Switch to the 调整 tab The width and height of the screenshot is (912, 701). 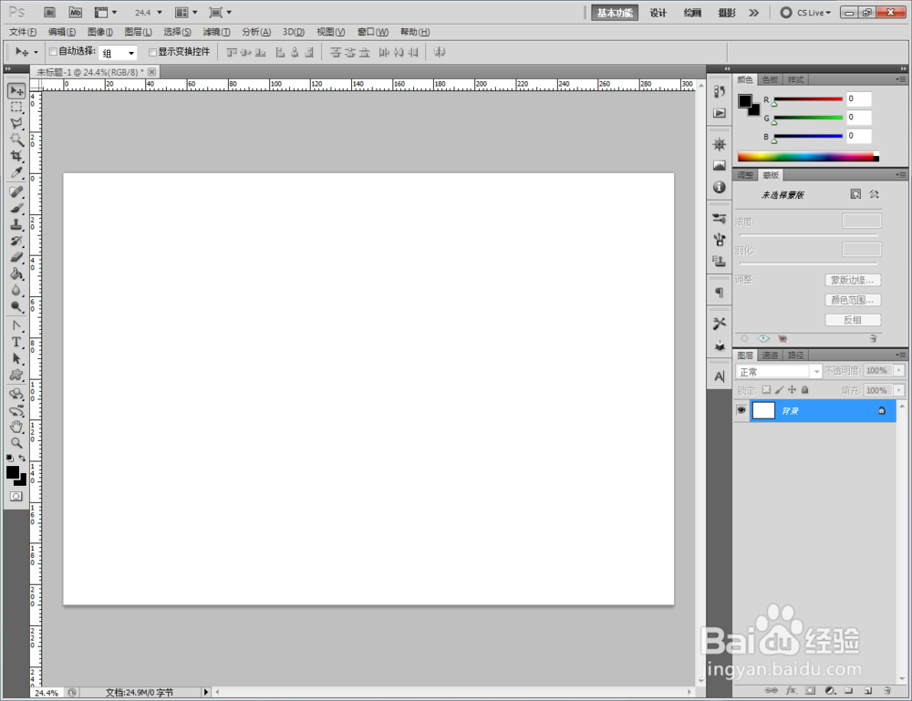(x=745, y=175)
